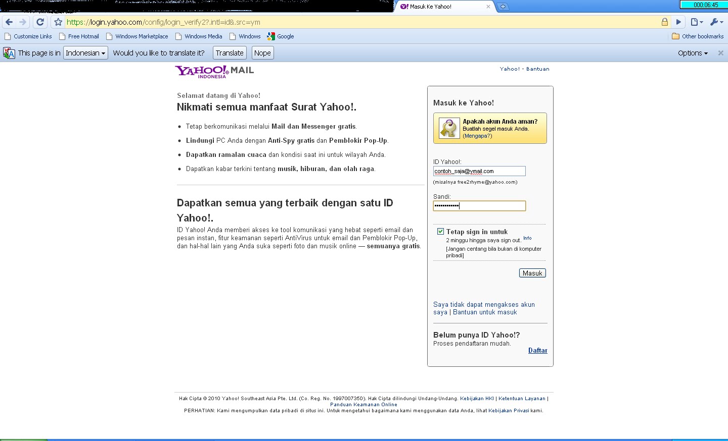Open Saya tidak dapat mengakses akun saya link
This screenshot has height=441, width=728.
pyautogui.click(x=484, y=308)
